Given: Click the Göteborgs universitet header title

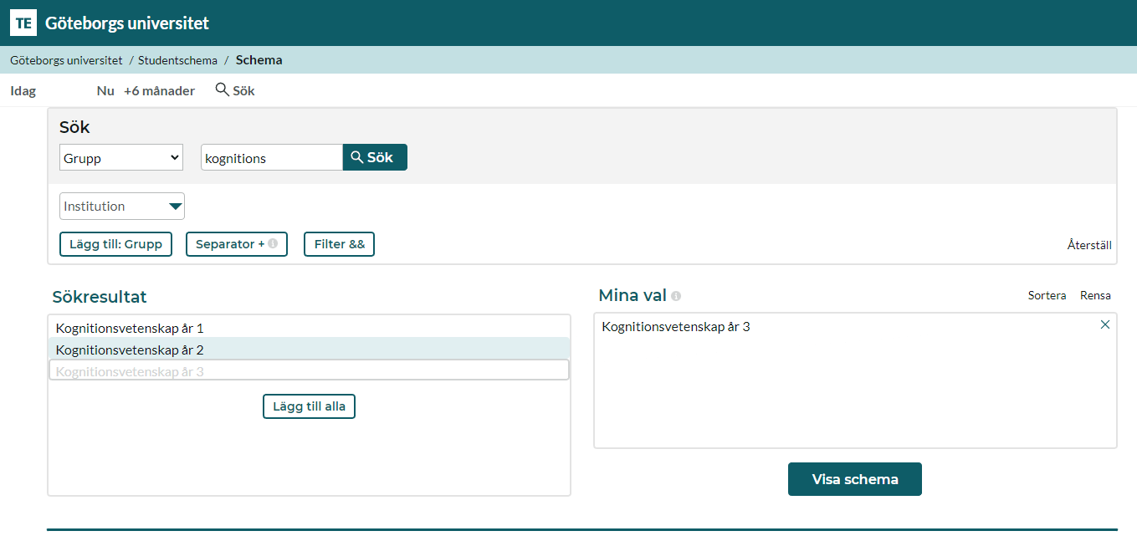Looking at the screenshot, I should tap(127, 23).
